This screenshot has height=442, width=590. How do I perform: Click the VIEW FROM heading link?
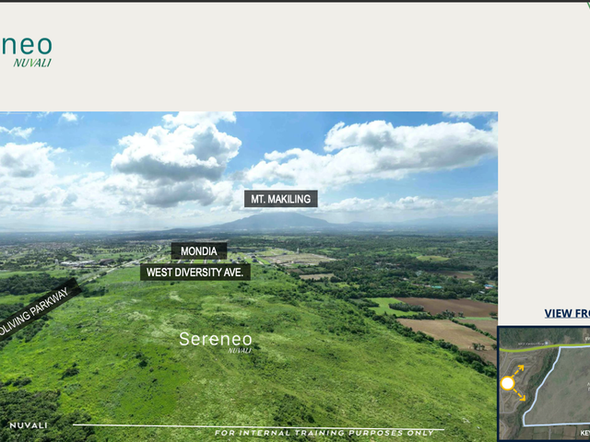click(567, 313)
